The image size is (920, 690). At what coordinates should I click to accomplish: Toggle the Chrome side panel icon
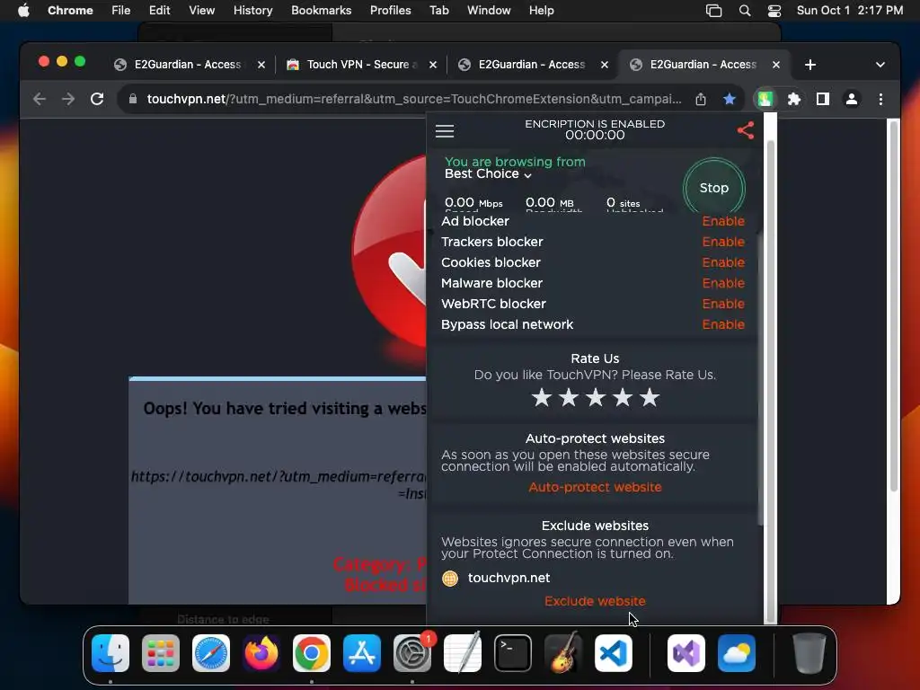tap(823, 99)
